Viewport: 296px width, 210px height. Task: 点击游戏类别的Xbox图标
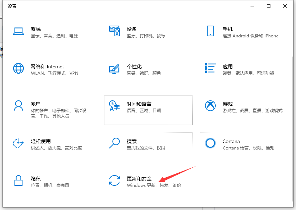tap(210, 106)
